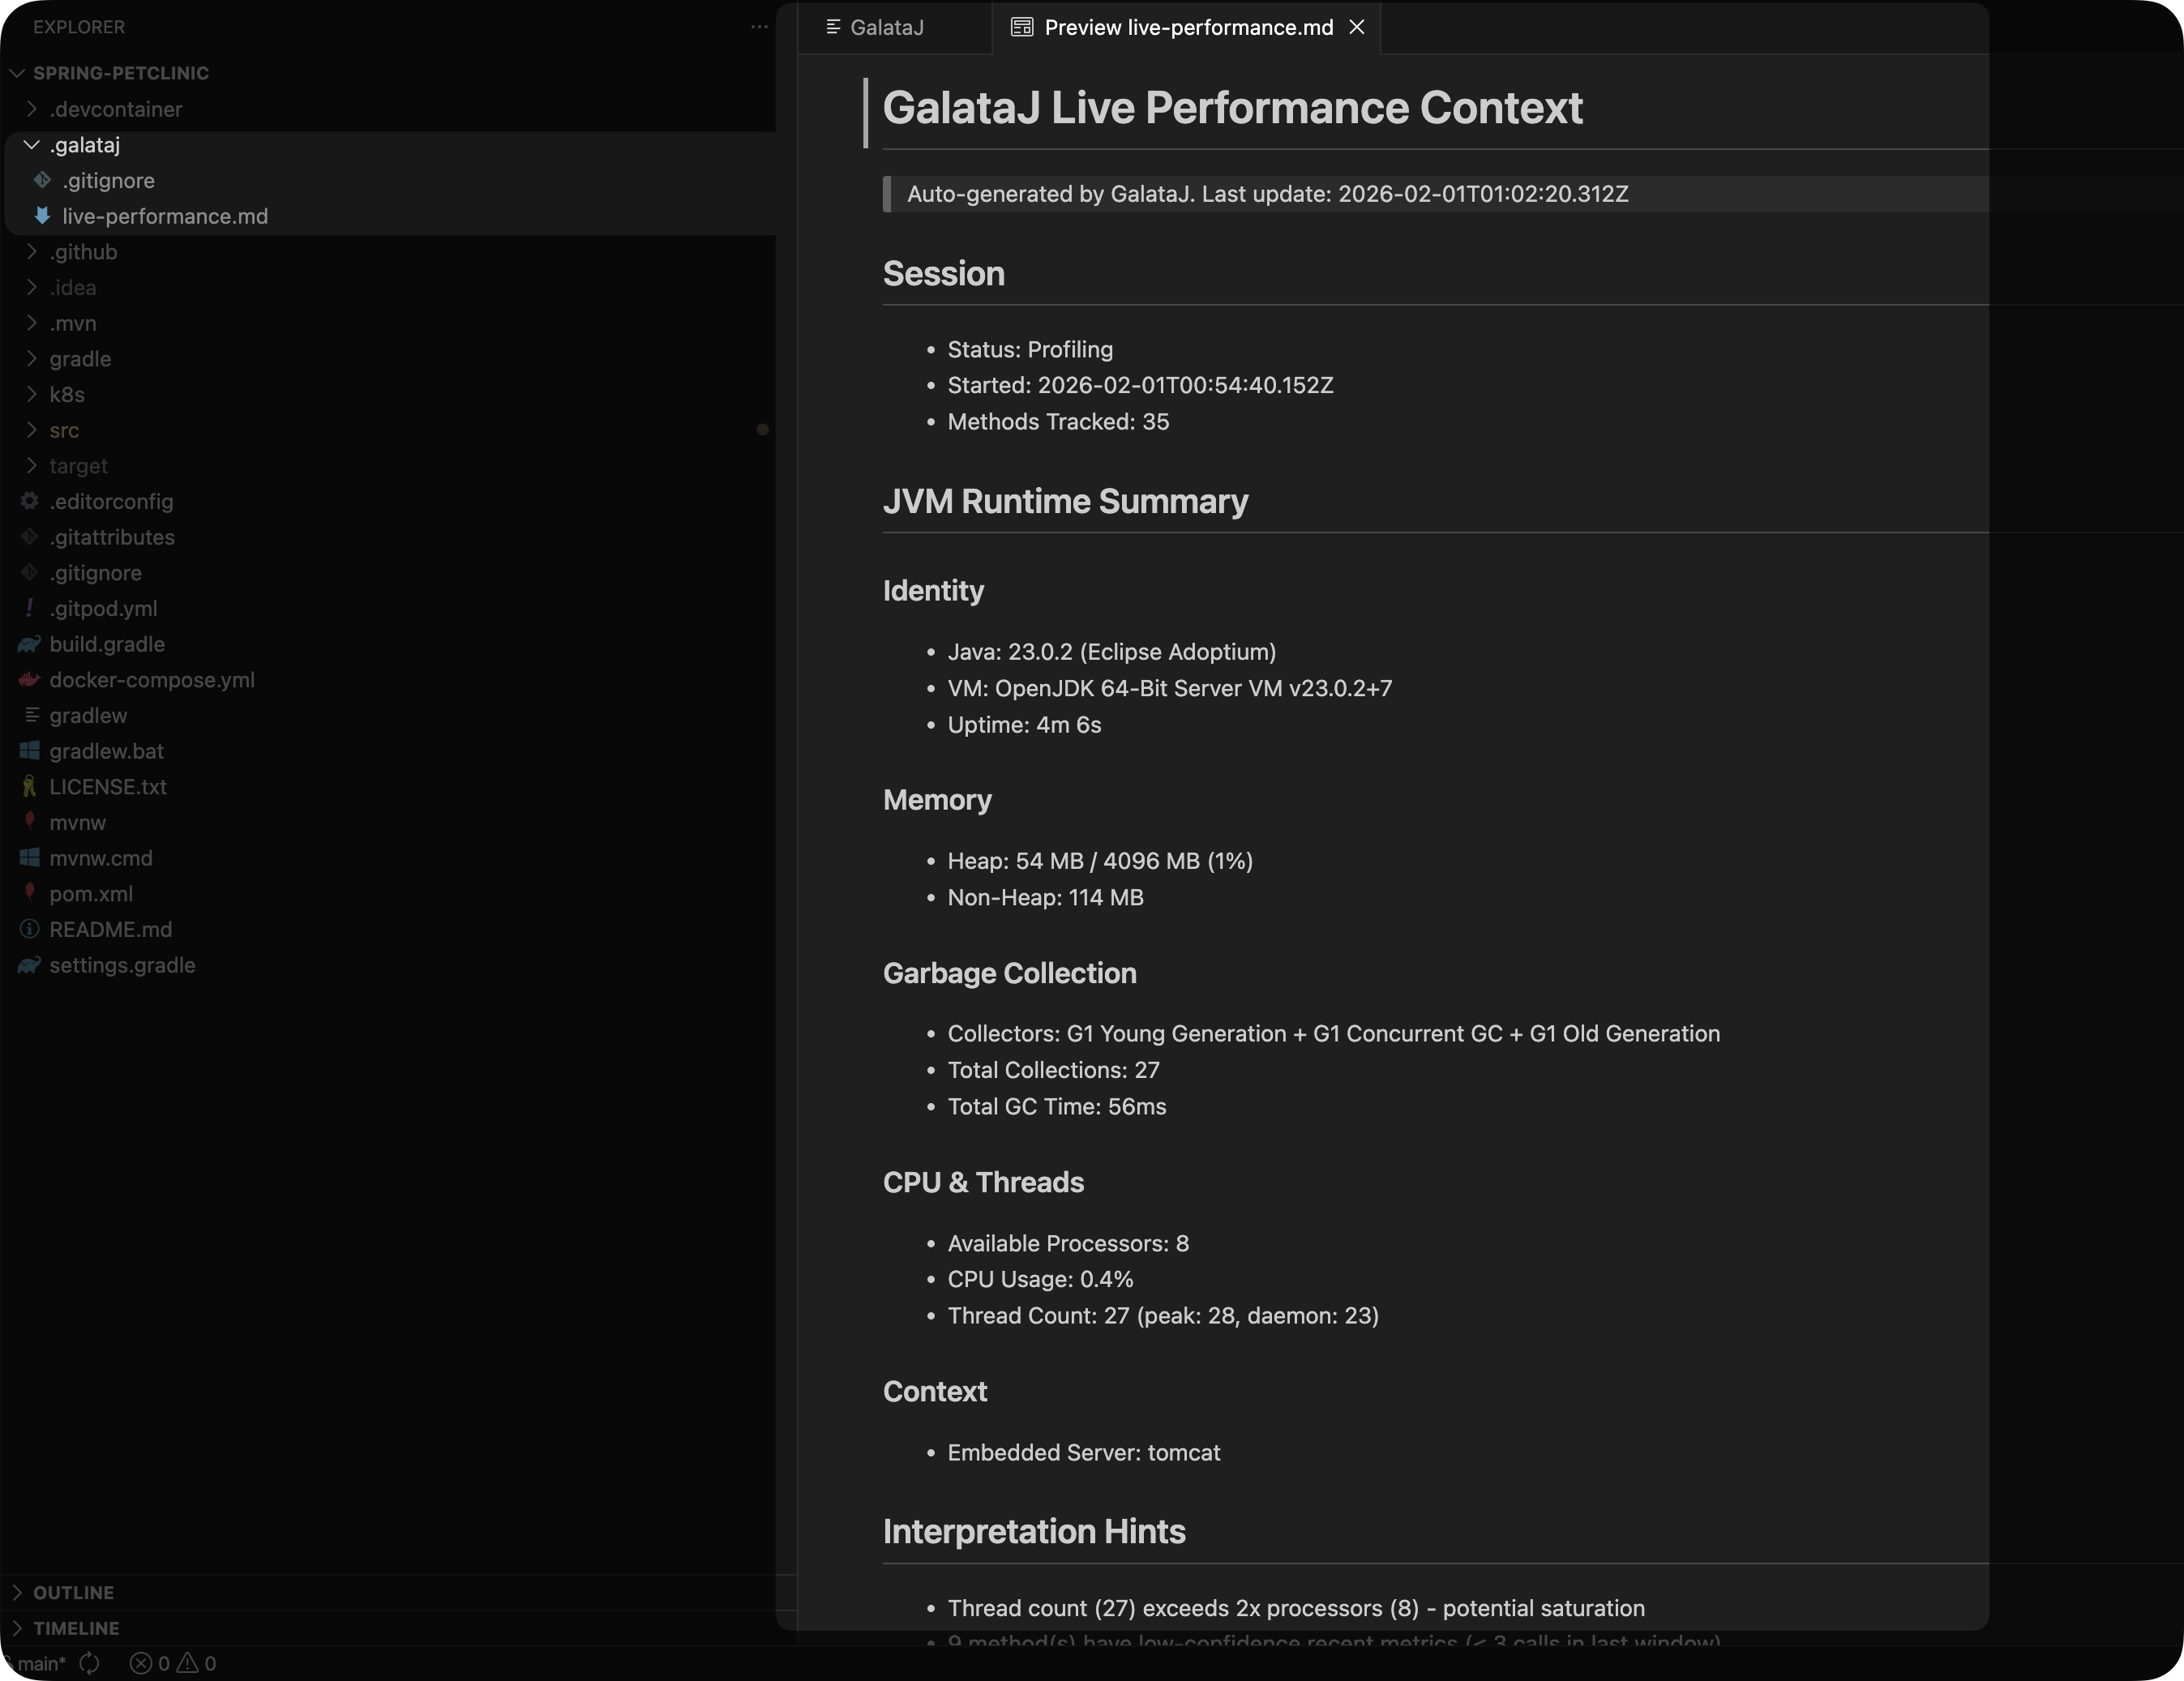Click the git icon beside .gitattributes
This screenshot has width=2184, height=1681.
[x=29, y=537]
